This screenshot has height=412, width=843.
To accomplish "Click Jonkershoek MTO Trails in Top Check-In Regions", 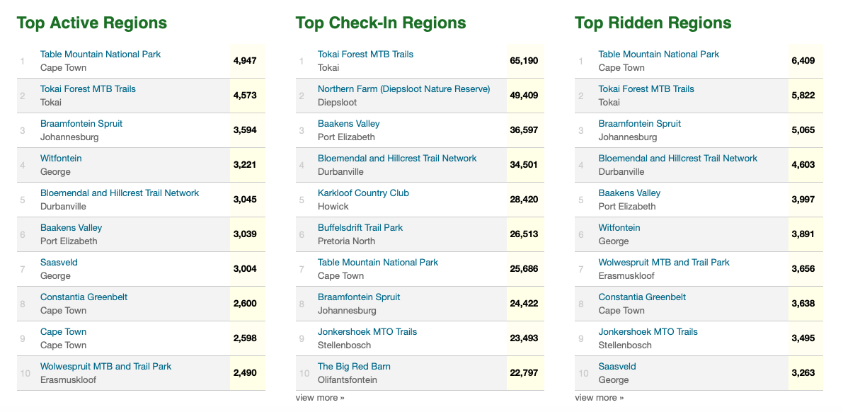I will pos(367,332).
